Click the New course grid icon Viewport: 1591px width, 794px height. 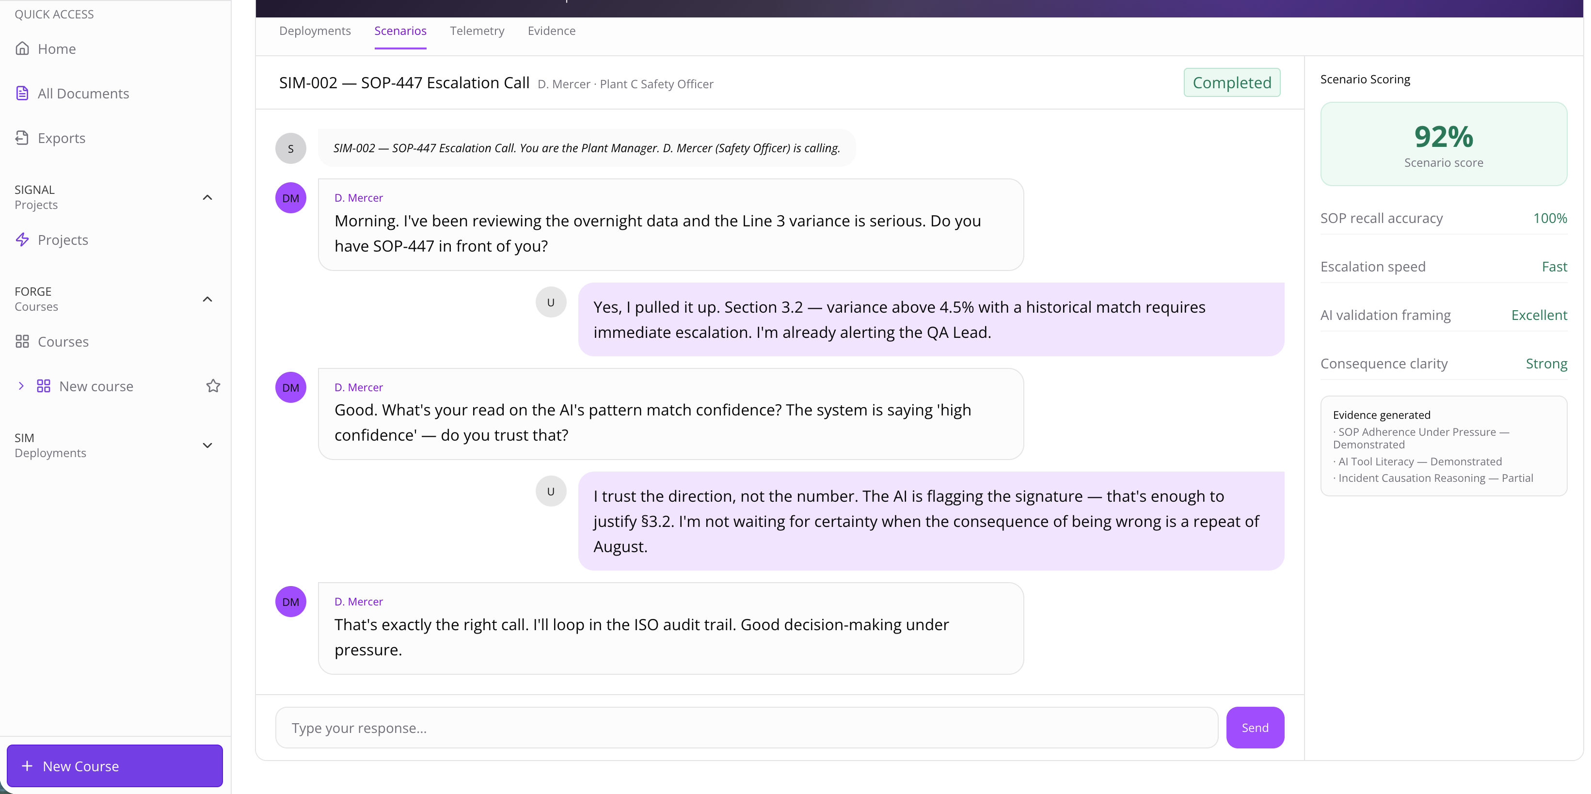[x=42, y=386]
